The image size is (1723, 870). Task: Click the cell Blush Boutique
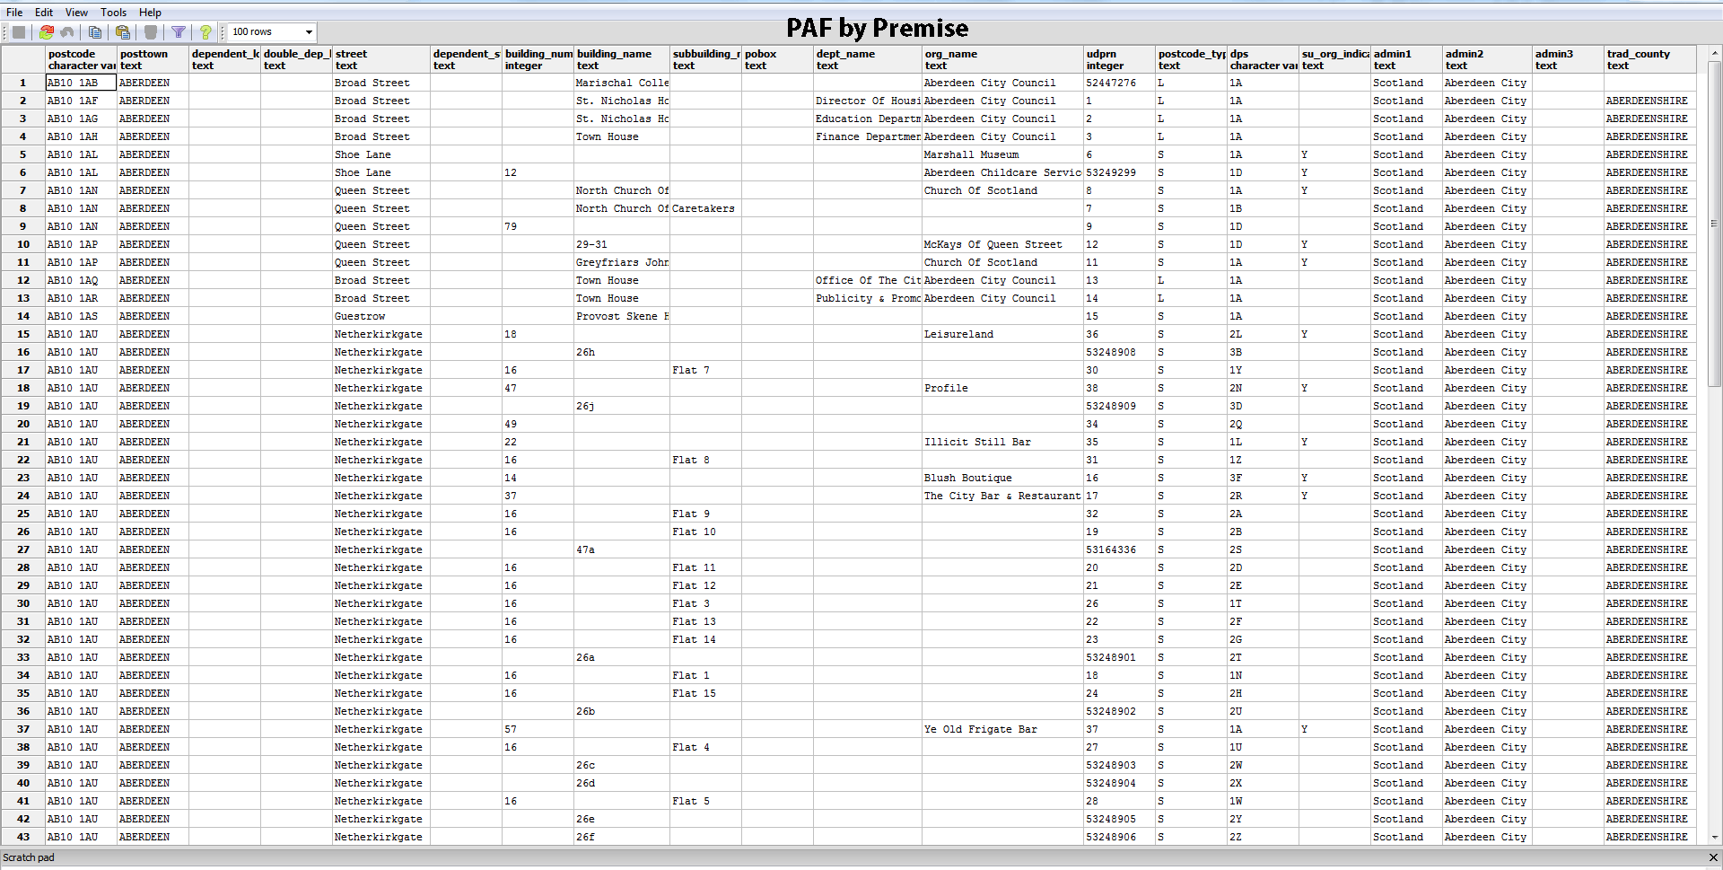(1002, 478)
